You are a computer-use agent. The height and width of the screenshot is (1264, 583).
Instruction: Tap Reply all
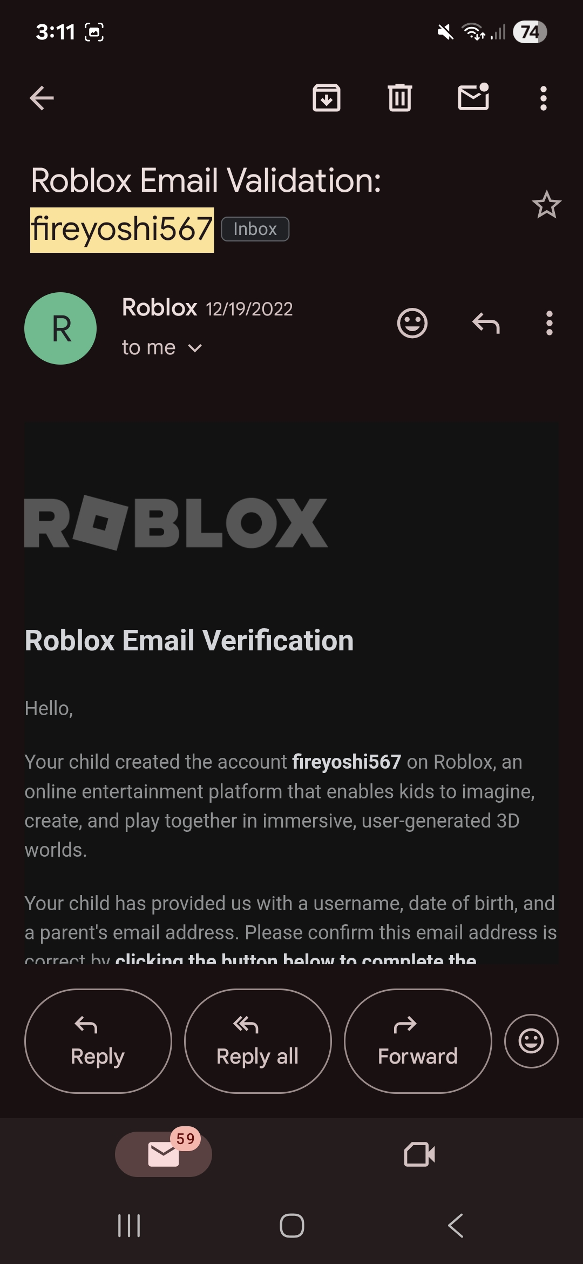pyautogui.click(x=257, y=1040)
